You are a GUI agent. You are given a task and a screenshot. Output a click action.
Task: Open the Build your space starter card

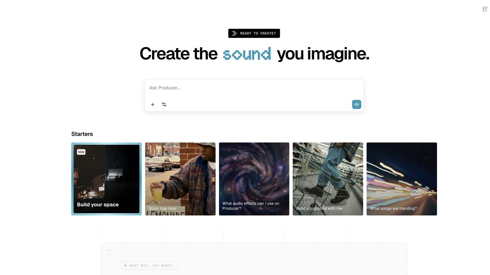click(x=106, y=179)
